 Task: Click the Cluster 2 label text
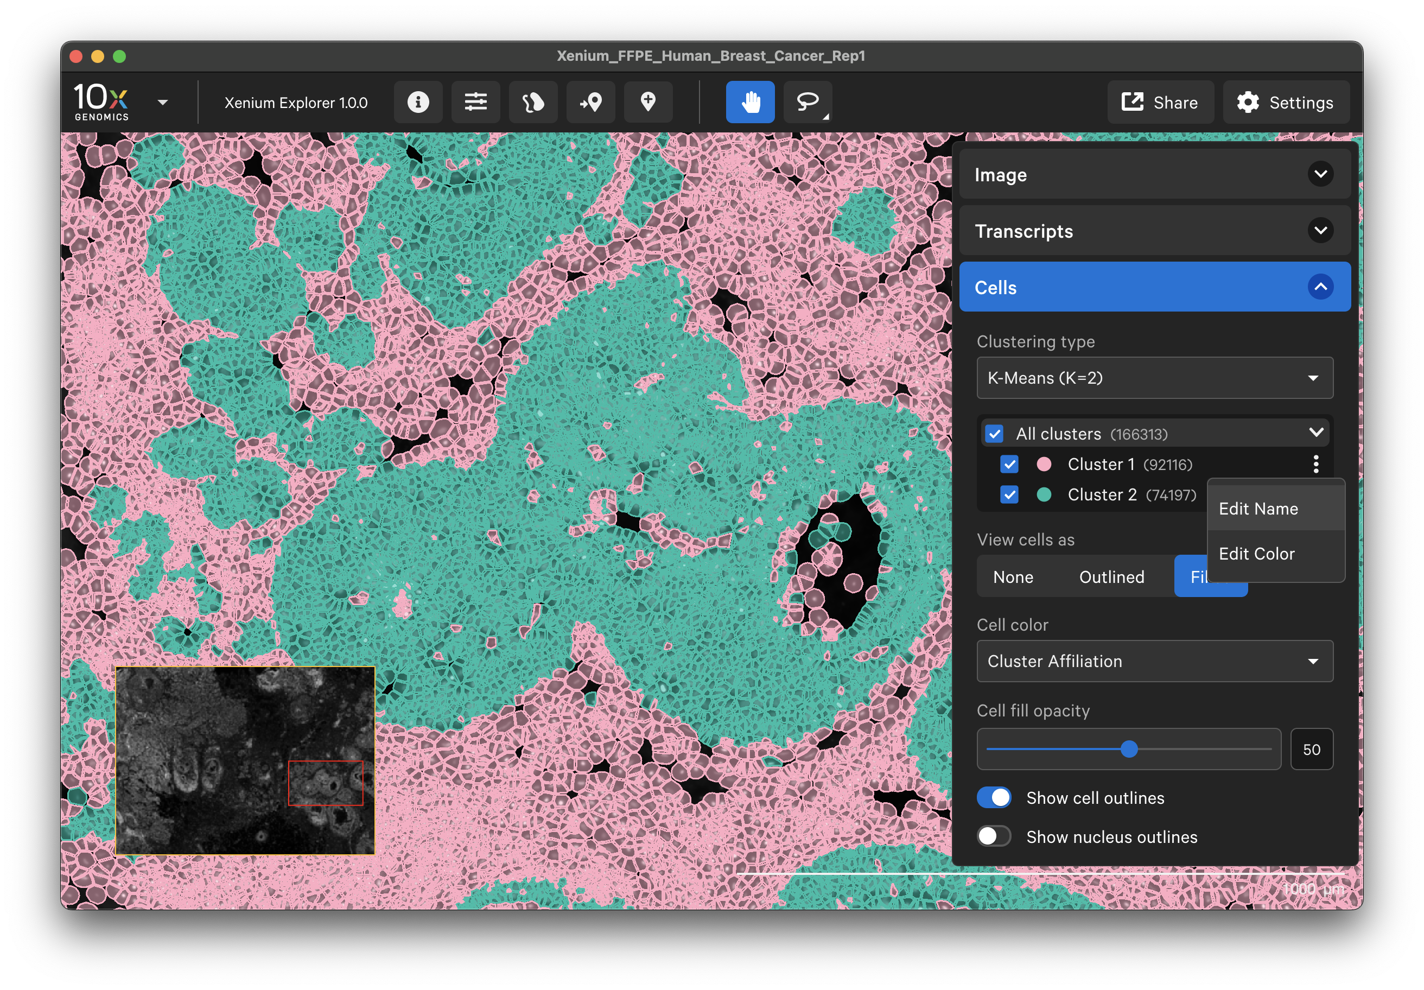click(1102, 494)
